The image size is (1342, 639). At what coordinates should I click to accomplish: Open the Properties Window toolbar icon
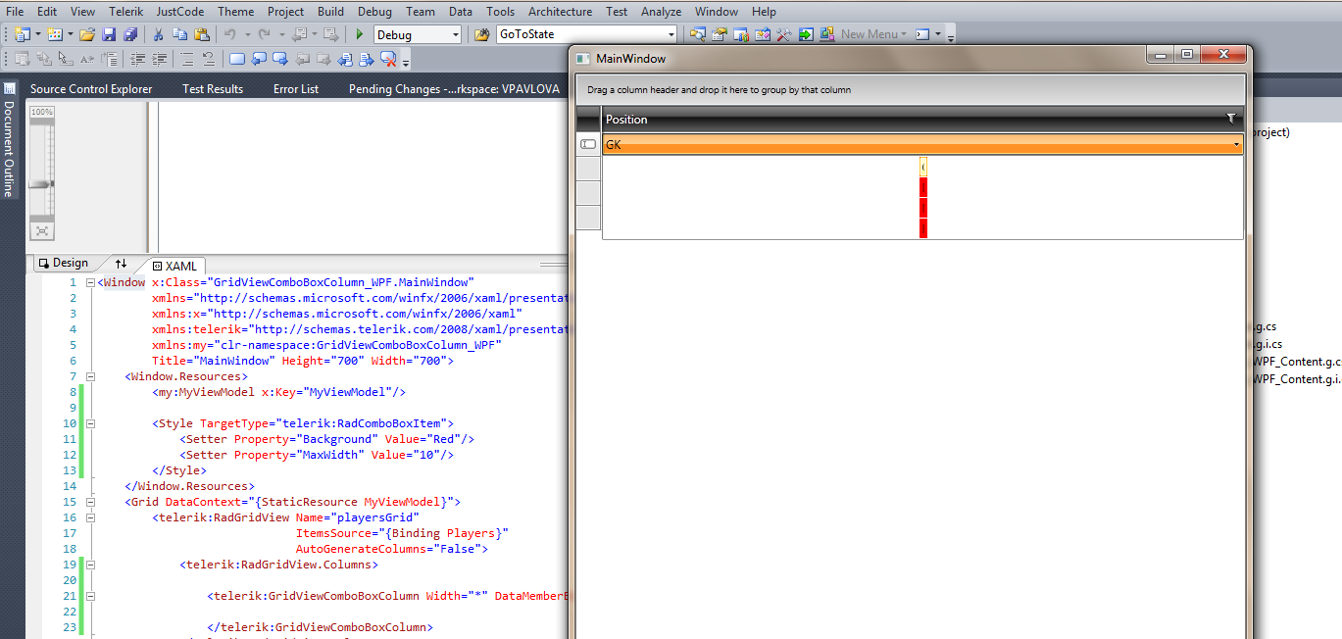point(719,34)
